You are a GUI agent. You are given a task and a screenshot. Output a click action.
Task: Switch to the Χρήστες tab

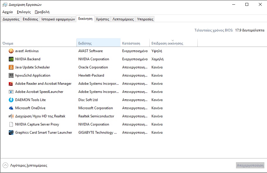pos(103,19)
